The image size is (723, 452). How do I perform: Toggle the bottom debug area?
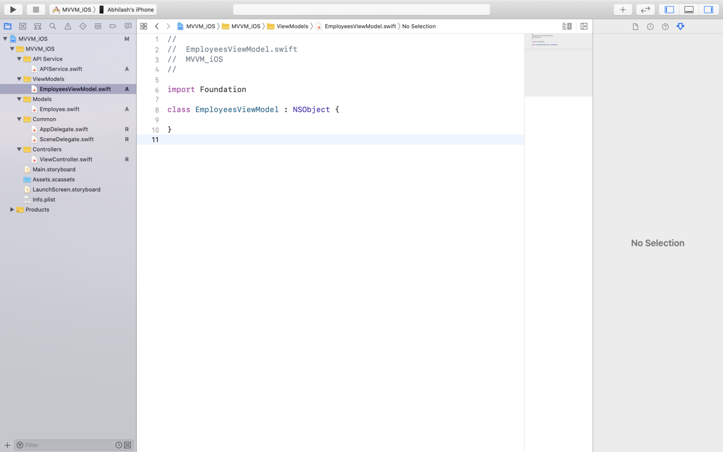(689, 9)
